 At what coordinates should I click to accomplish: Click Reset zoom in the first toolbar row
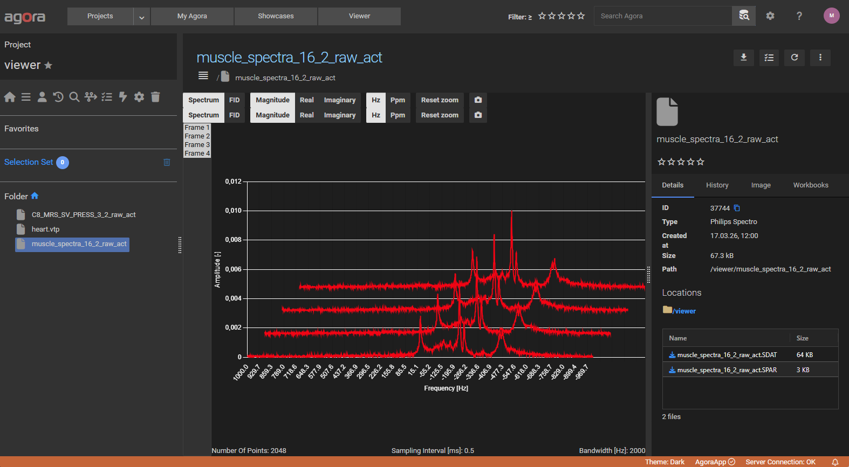440,100
